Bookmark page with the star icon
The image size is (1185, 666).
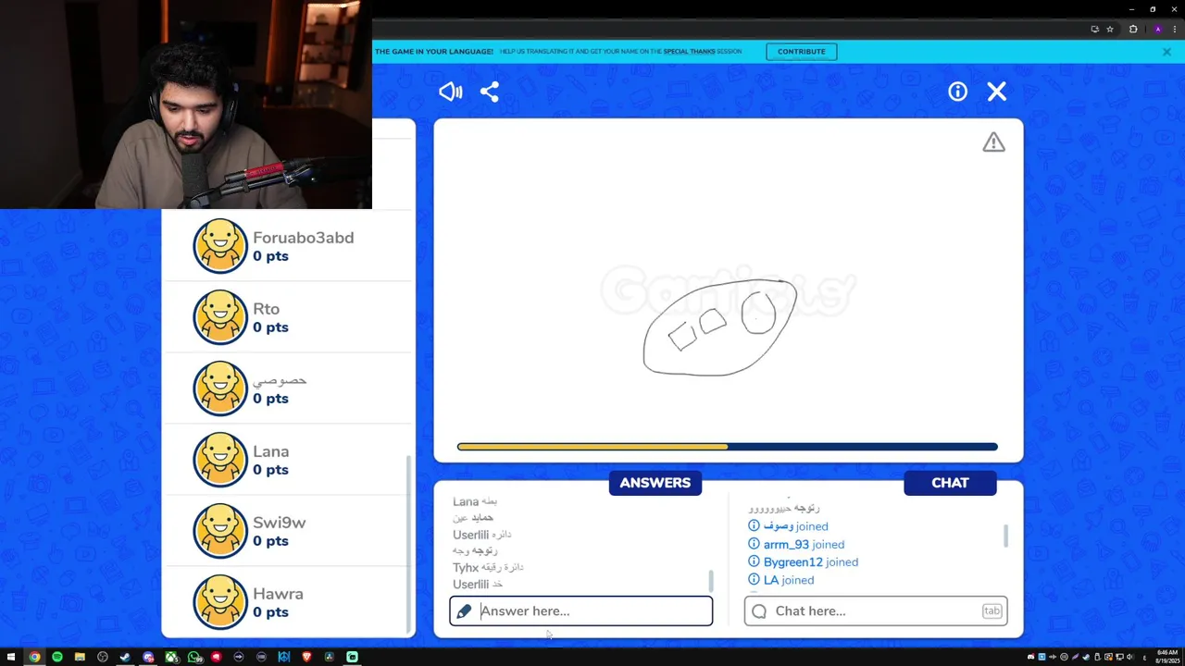[1110, 29]
